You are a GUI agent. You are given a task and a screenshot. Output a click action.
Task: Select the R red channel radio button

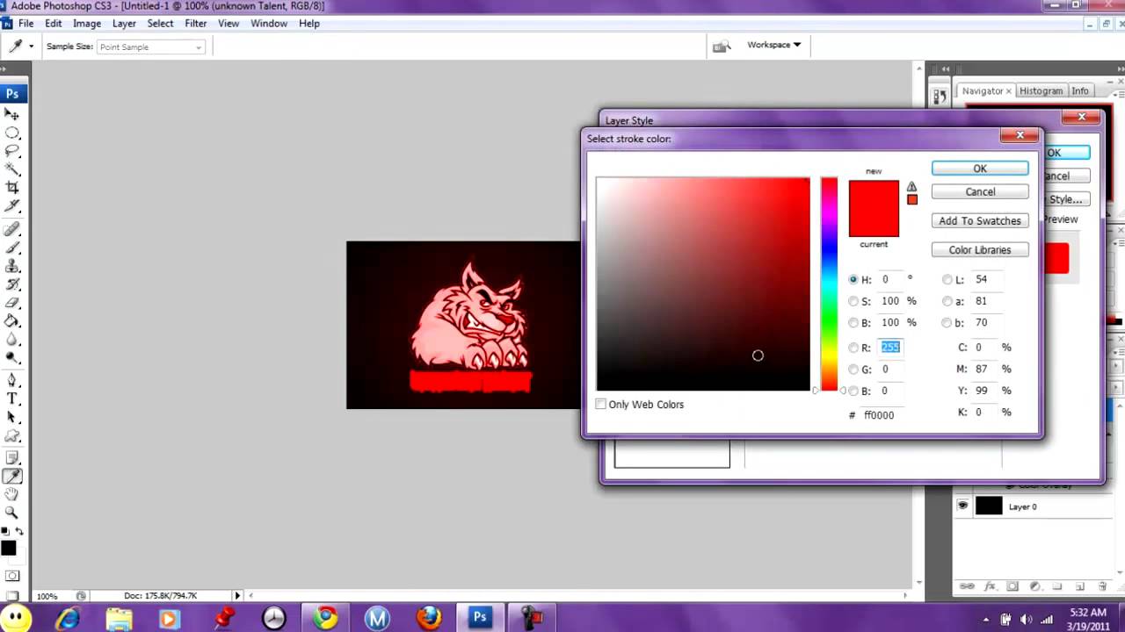[853, 348]
